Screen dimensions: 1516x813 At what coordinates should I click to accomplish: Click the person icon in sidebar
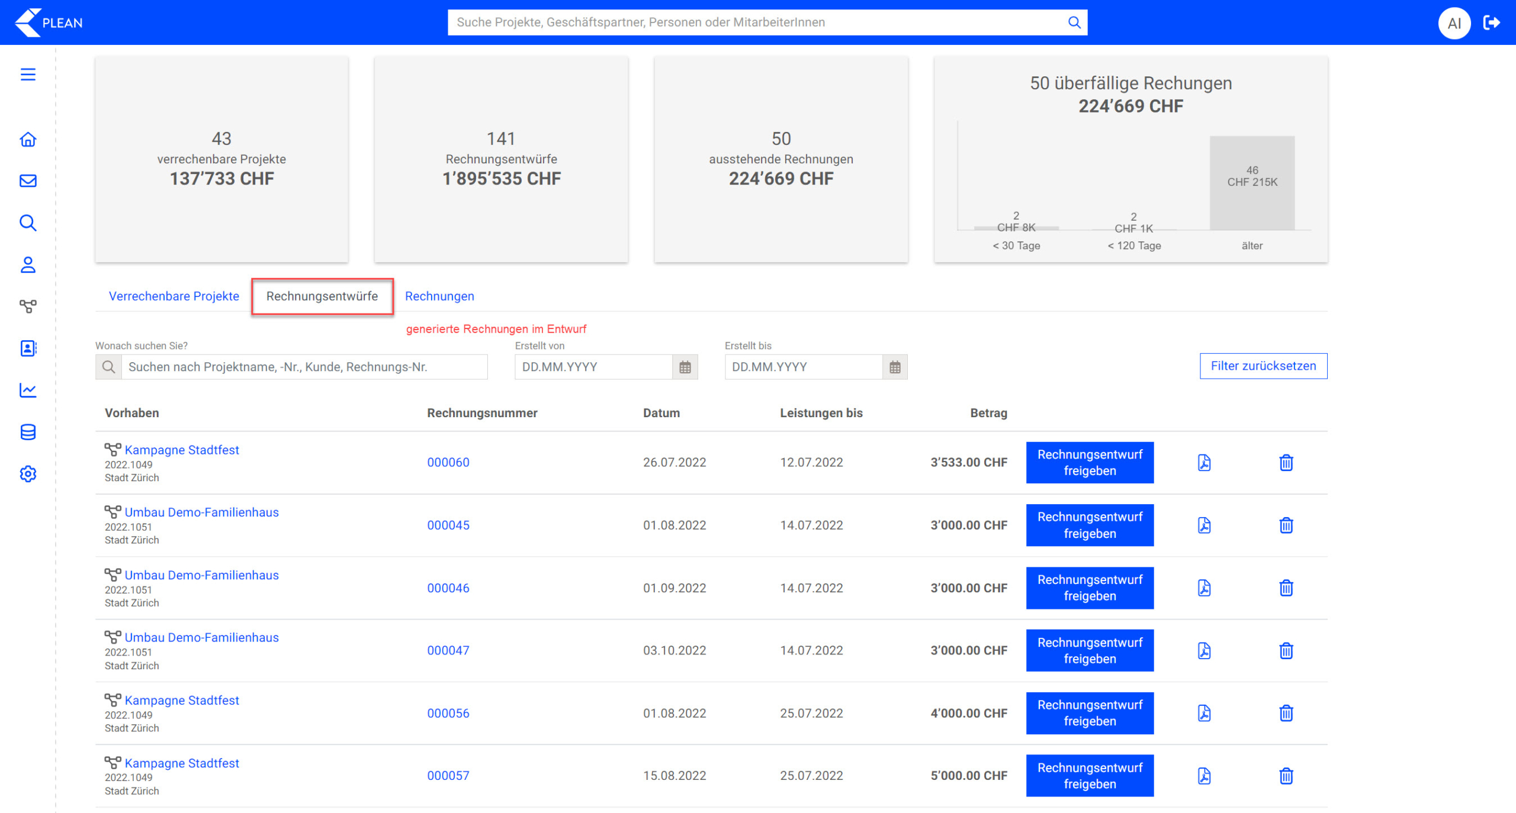tap(28, 264)
